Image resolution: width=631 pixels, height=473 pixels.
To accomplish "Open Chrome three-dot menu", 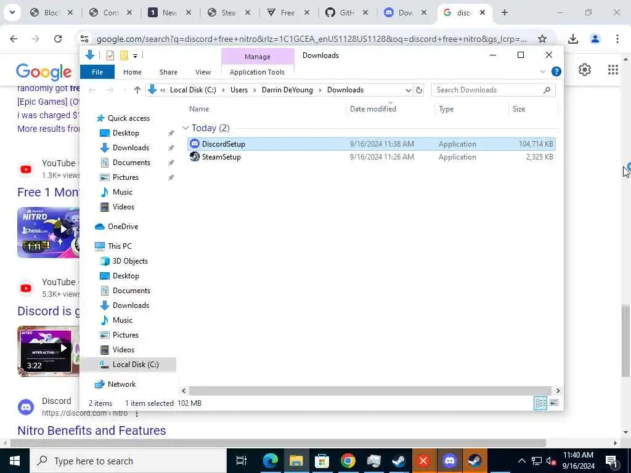I will click(617, 39).
